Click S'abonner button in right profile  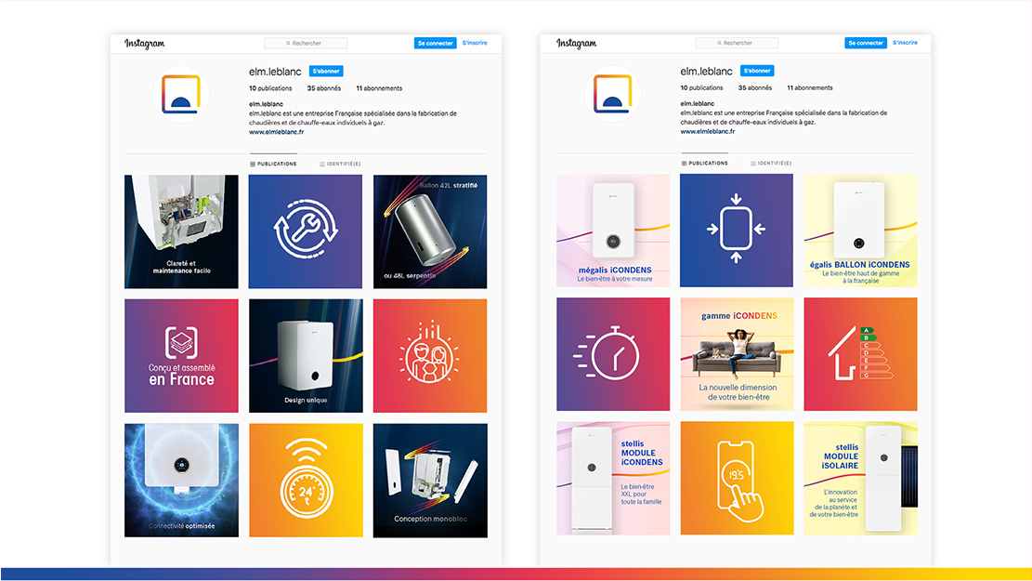(x=757, y=71)
